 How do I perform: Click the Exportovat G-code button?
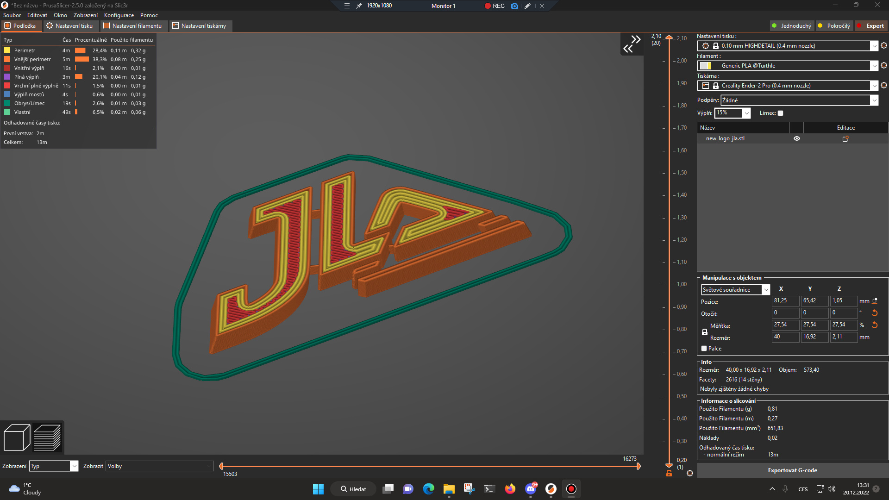pos(792,470)
